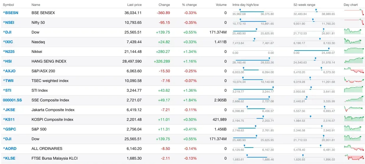Select the name "SSE Composite Index"
365x164 pixels.
coord(50,100)
